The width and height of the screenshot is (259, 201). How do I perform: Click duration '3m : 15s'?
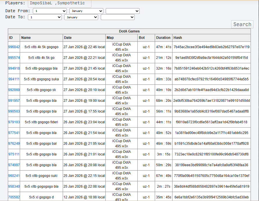(x=163, y=154)
